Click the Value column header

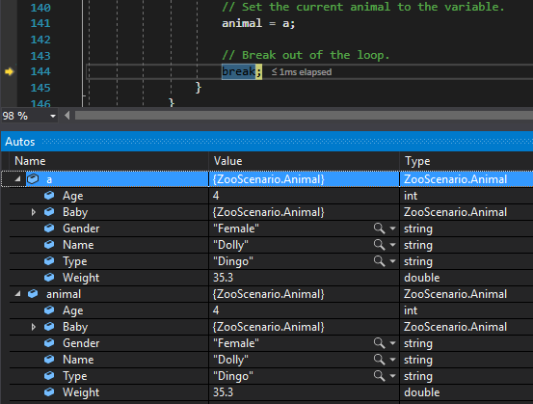tap(304, 161)
